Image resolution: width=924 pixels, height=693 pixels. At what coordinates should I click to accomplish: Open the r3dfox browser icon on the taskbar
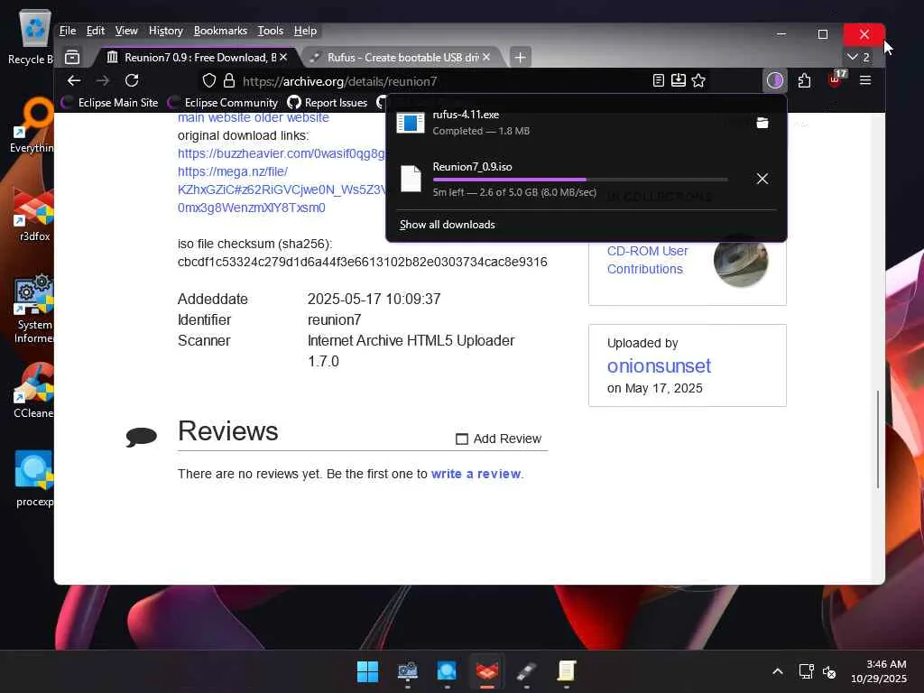pos(486,671)
